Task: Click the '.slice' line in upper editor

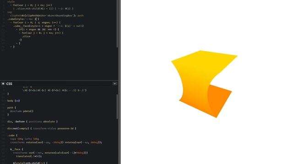Action: pyautogui.click(x=26, y=36)
